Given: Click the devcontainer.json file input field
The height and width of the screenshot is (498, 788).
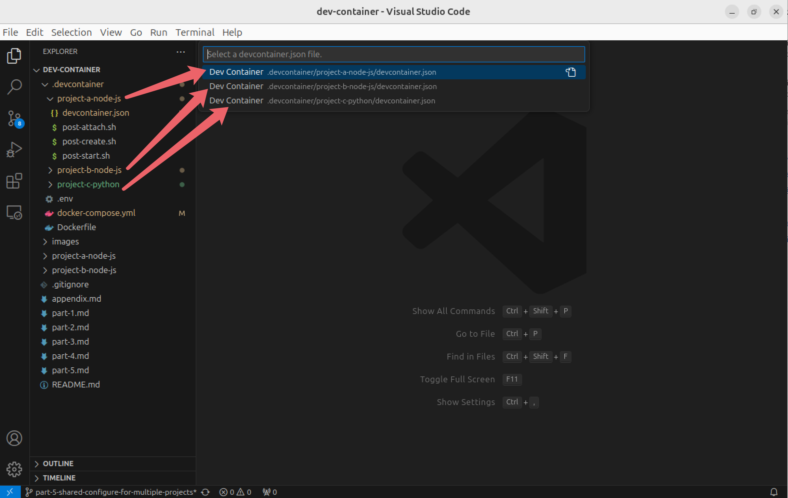Looking at the screenshot, I should coord(393,54).
